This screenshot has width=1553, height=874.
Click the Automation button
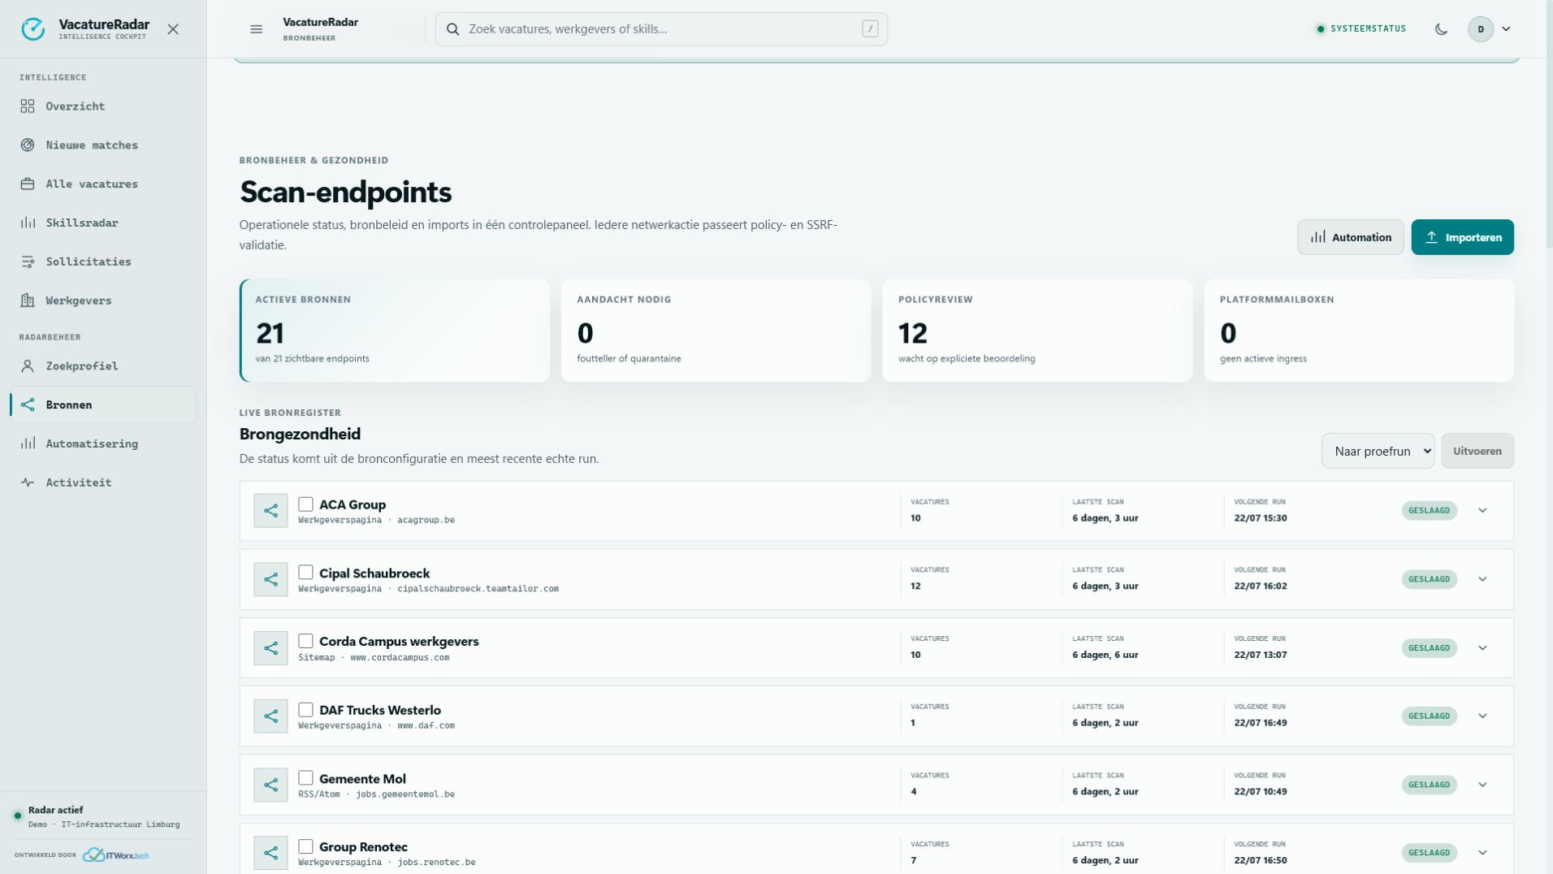click(1350, 237)
